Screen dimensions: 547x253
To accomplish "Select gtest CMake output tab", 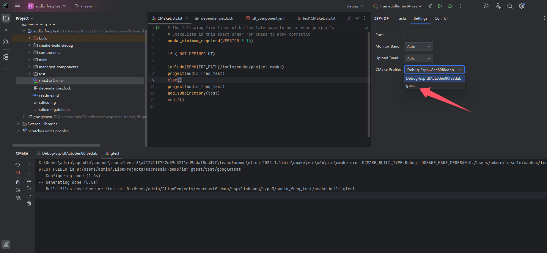I will pos(112,153).
